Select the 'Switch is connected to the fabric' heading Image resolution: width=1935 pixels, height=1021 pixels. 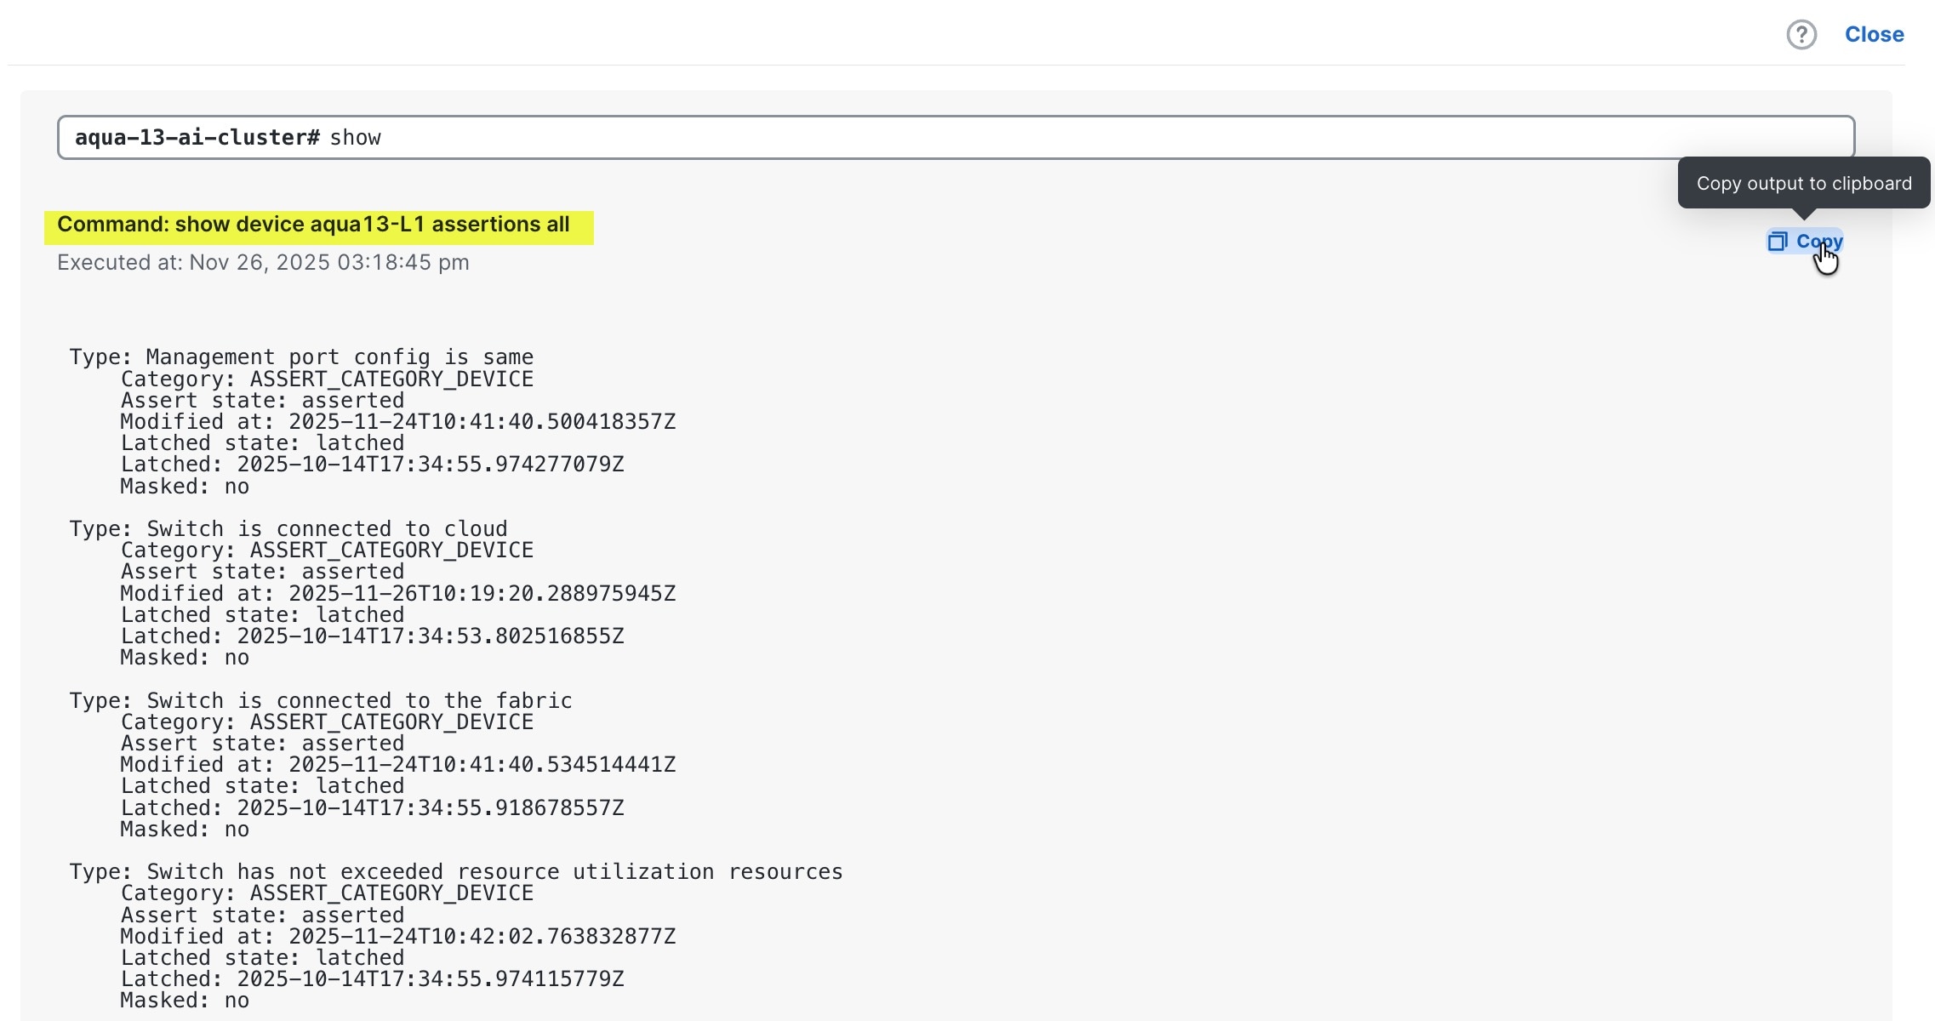320,699
